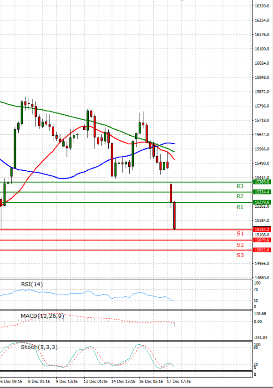This screenshot has width=273, height=388.
Task: Click the S1 support label
Action: pos(240,234)
